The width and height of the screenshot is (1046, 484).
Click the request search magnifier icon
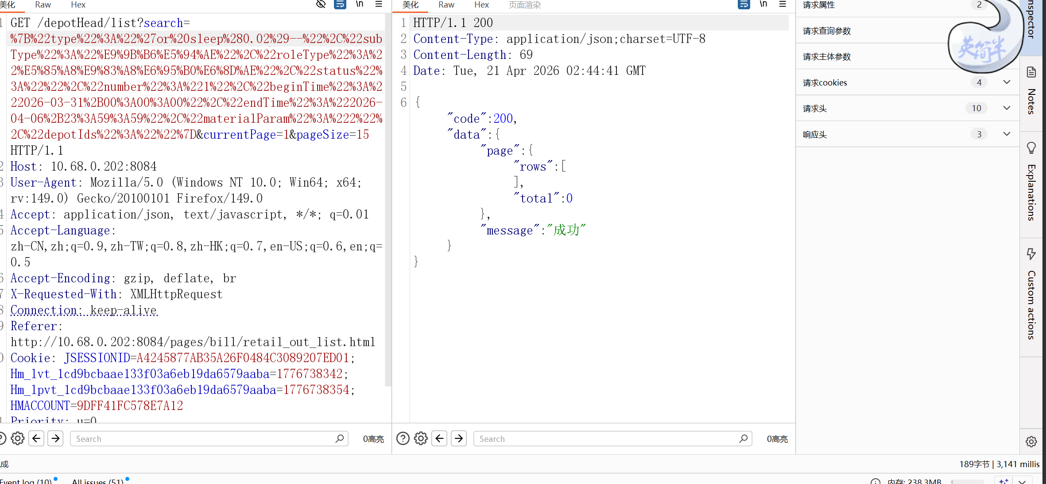(x=340, y=438)
